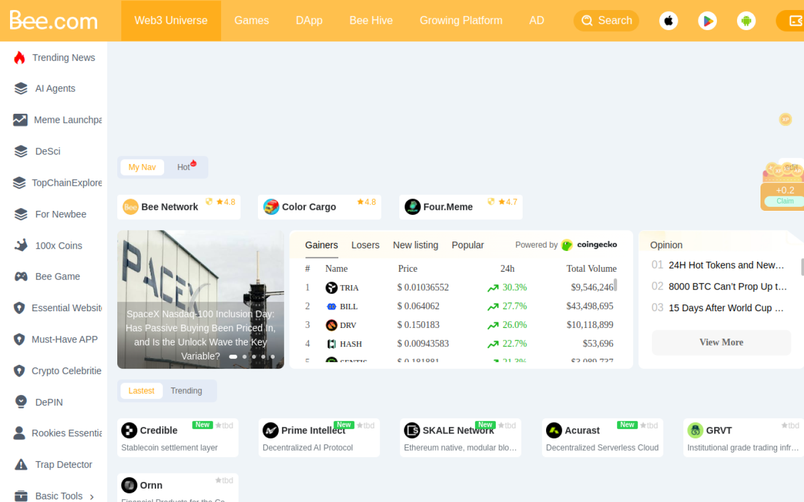Select the Gainers tab
Viewport: 804px width, 502px height.
(x=322, y=245)
